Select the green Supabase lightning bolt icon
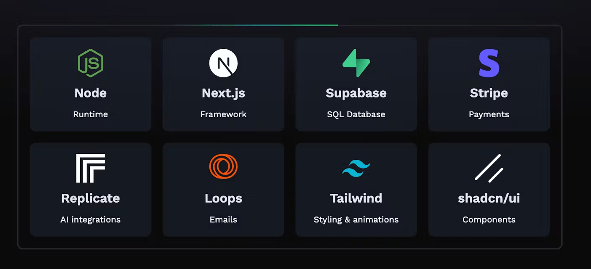Viewport: 591px width, 269px height. (356, 63)
